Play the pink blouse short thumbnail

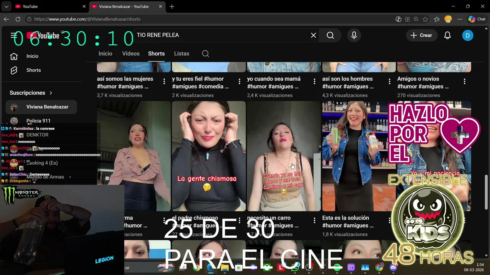click(x=134, y=156)
